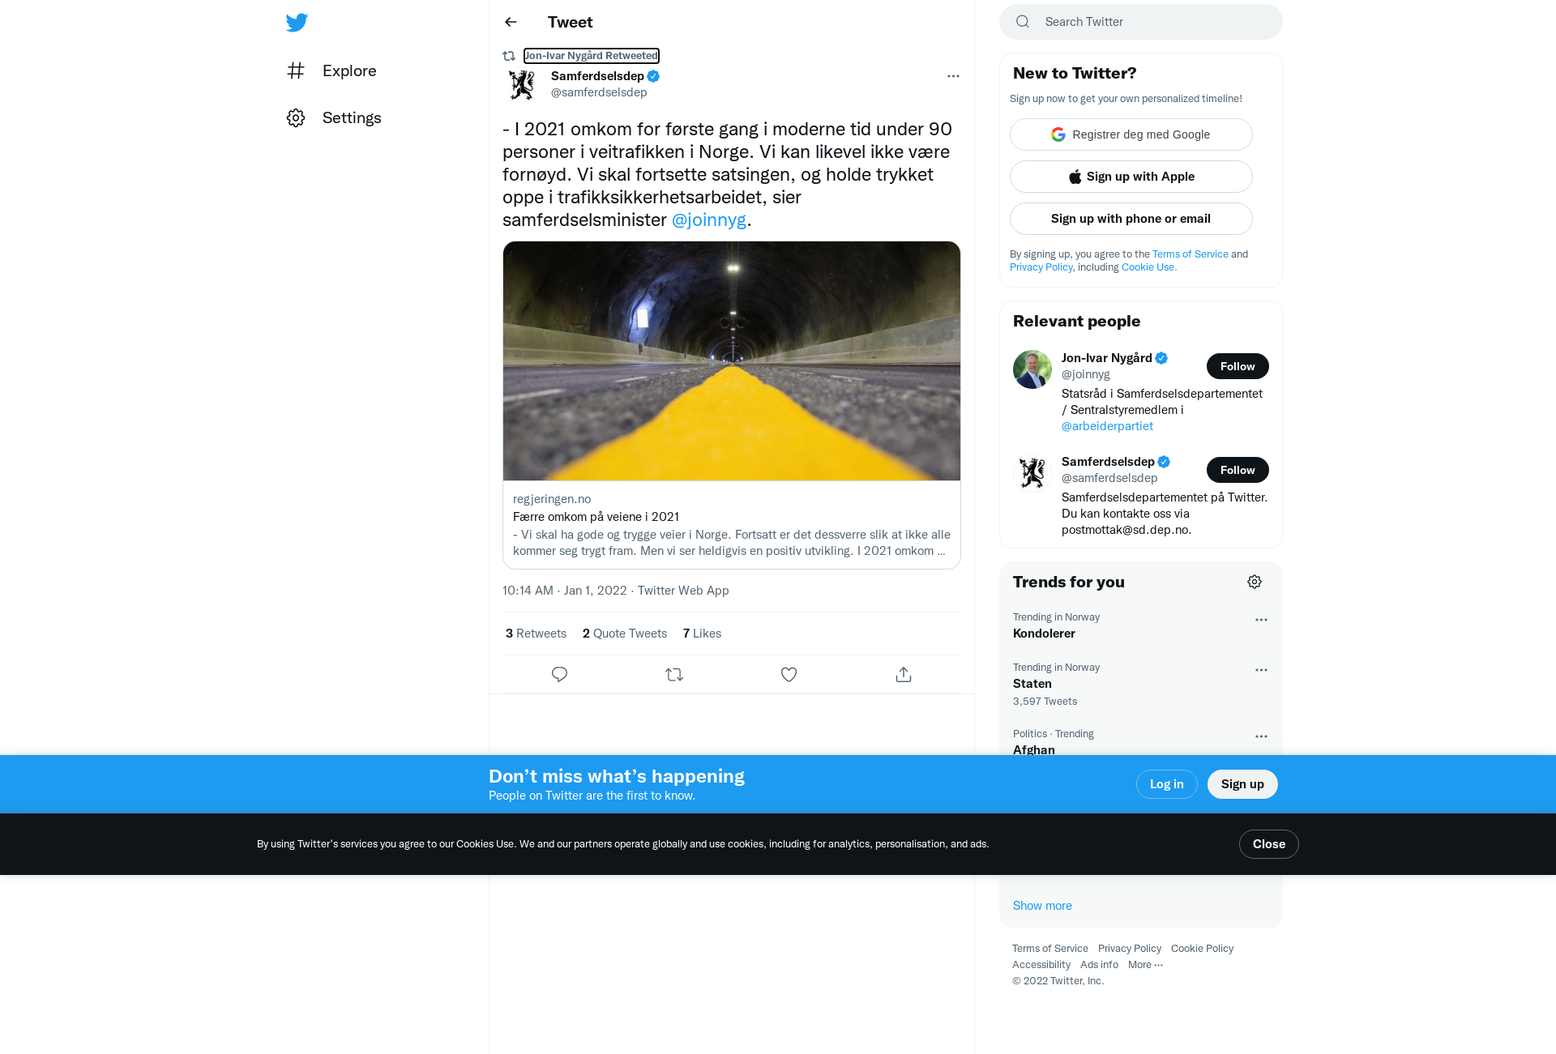The height and width of the screenshot is (1054, 1556).
Task: Open the @joinnyg mention link
Action: click(708, 220)
